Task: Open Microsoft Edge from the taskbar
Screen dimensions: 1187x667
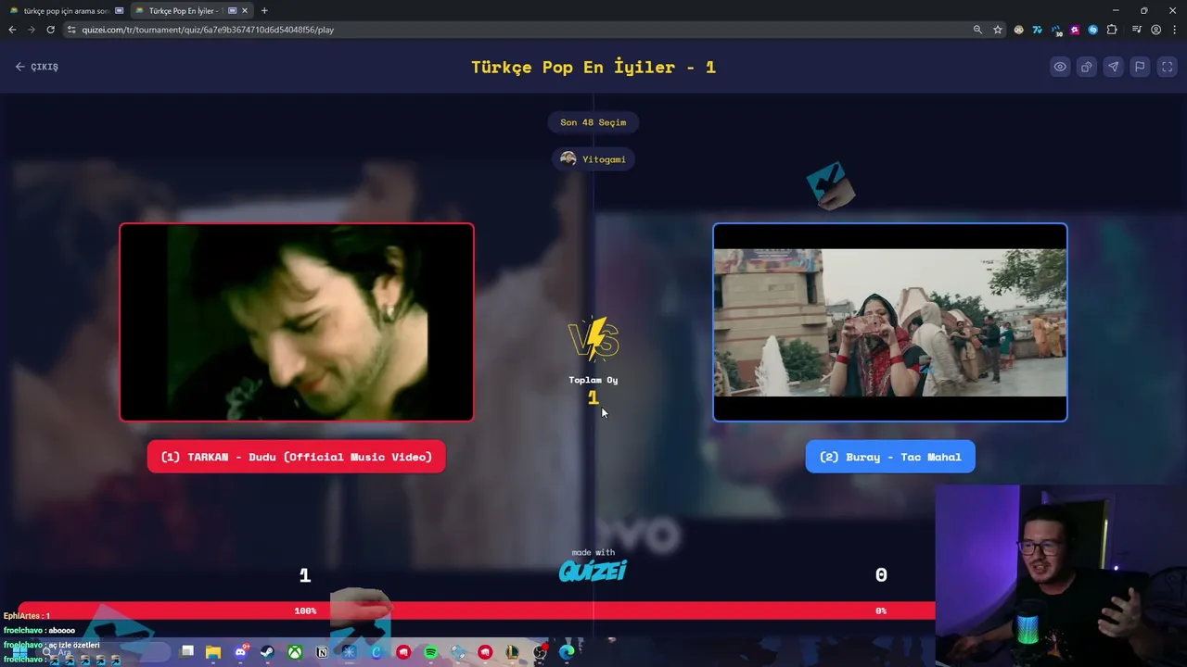Action: [x=567, y=652]
